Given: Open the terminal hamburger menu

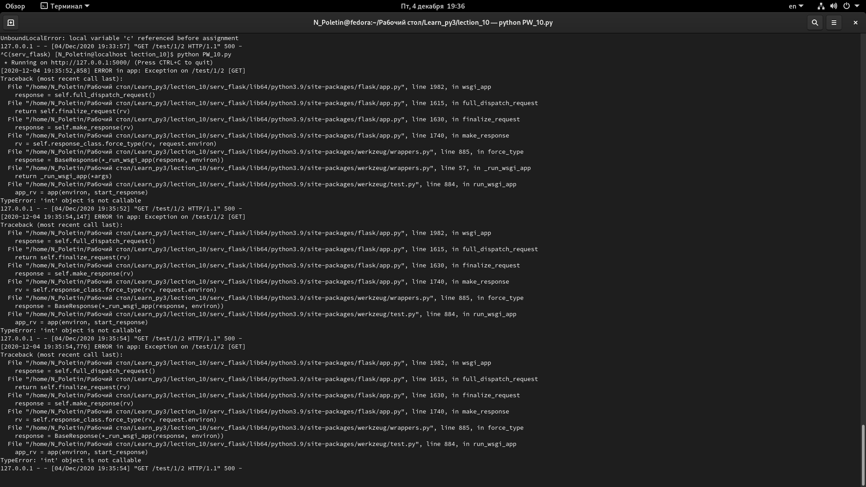Looking at the screenshot, I should point(834,23).
